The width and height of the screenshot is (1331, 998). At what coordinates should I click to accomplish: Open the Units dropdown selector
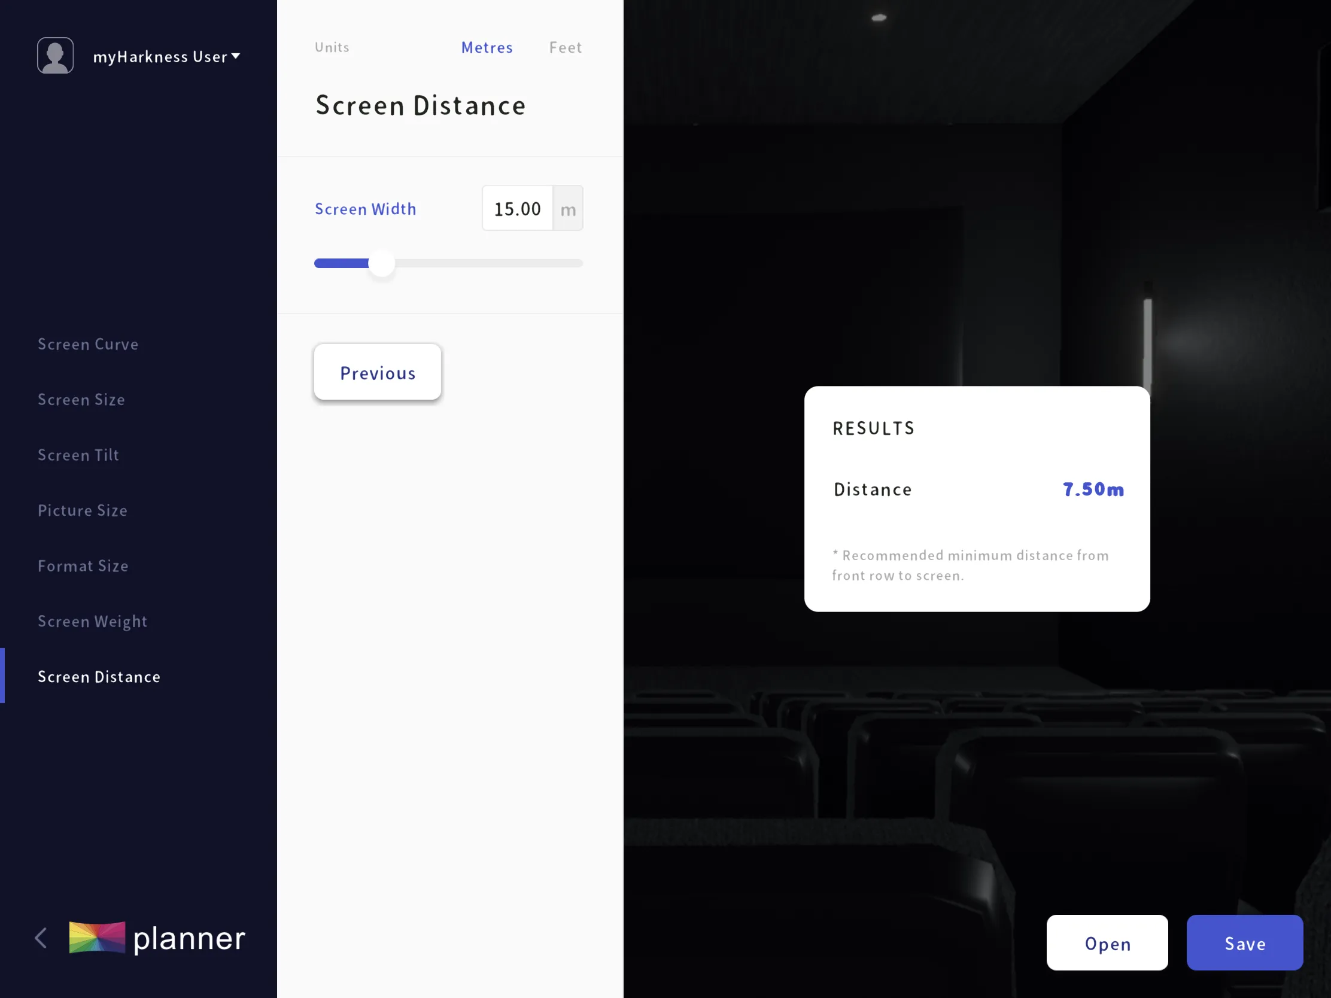click(x=331, y=46)
